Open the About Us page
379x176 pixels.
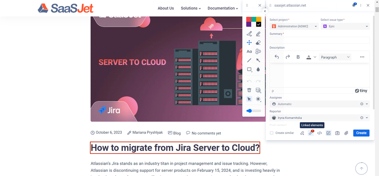click(x=166, y=8)
